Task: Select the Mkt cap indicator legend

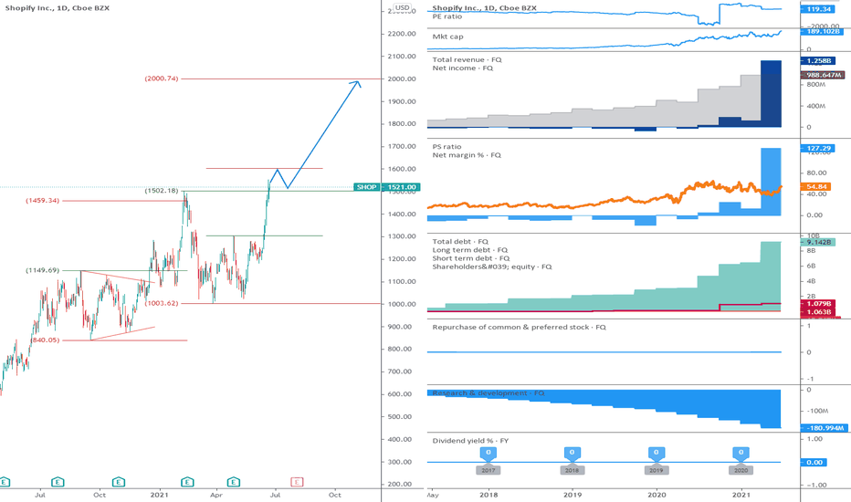Action: click(x=447, y=37)
